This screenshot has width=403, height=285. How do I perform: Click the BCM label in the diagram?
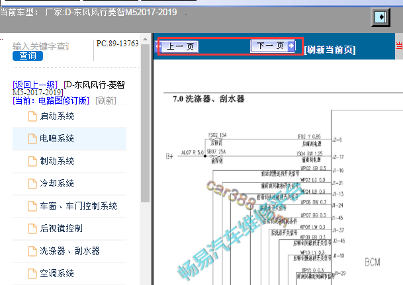[x=372, y=262]
